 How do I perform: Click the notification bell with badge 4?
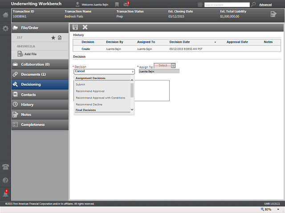[x=5, y=194]
